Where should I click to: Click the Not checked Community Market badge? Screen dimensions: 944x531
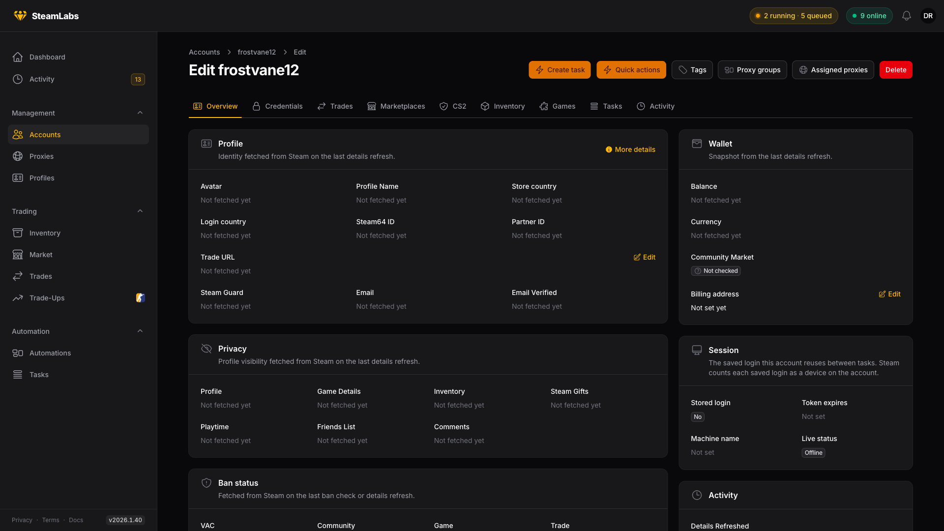point(715,271)
